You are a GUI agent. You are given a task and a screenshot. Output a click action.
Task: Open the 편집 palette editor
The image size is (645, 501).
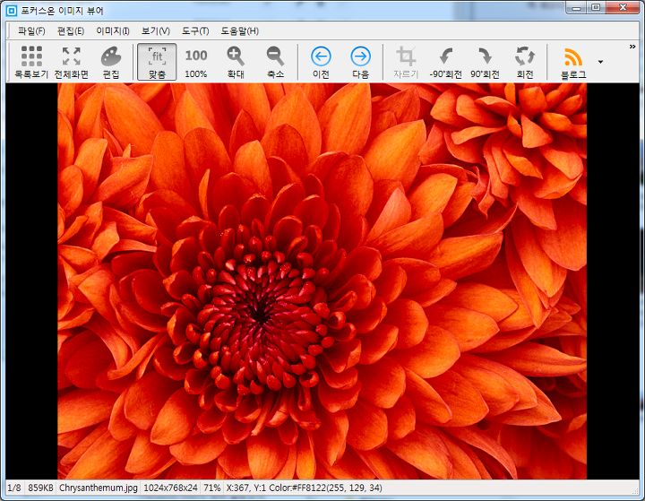tap(111, 62)
